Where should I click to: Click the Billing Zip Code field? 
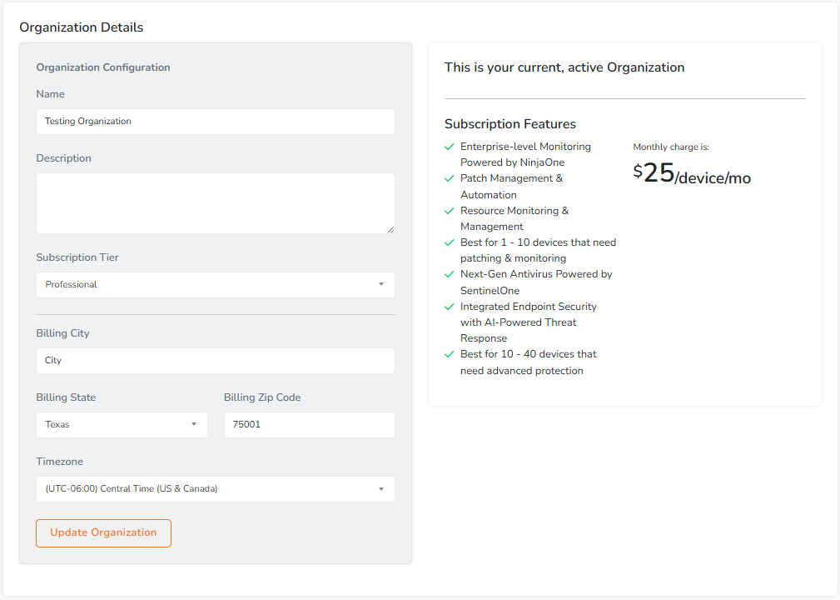point(309,425)
